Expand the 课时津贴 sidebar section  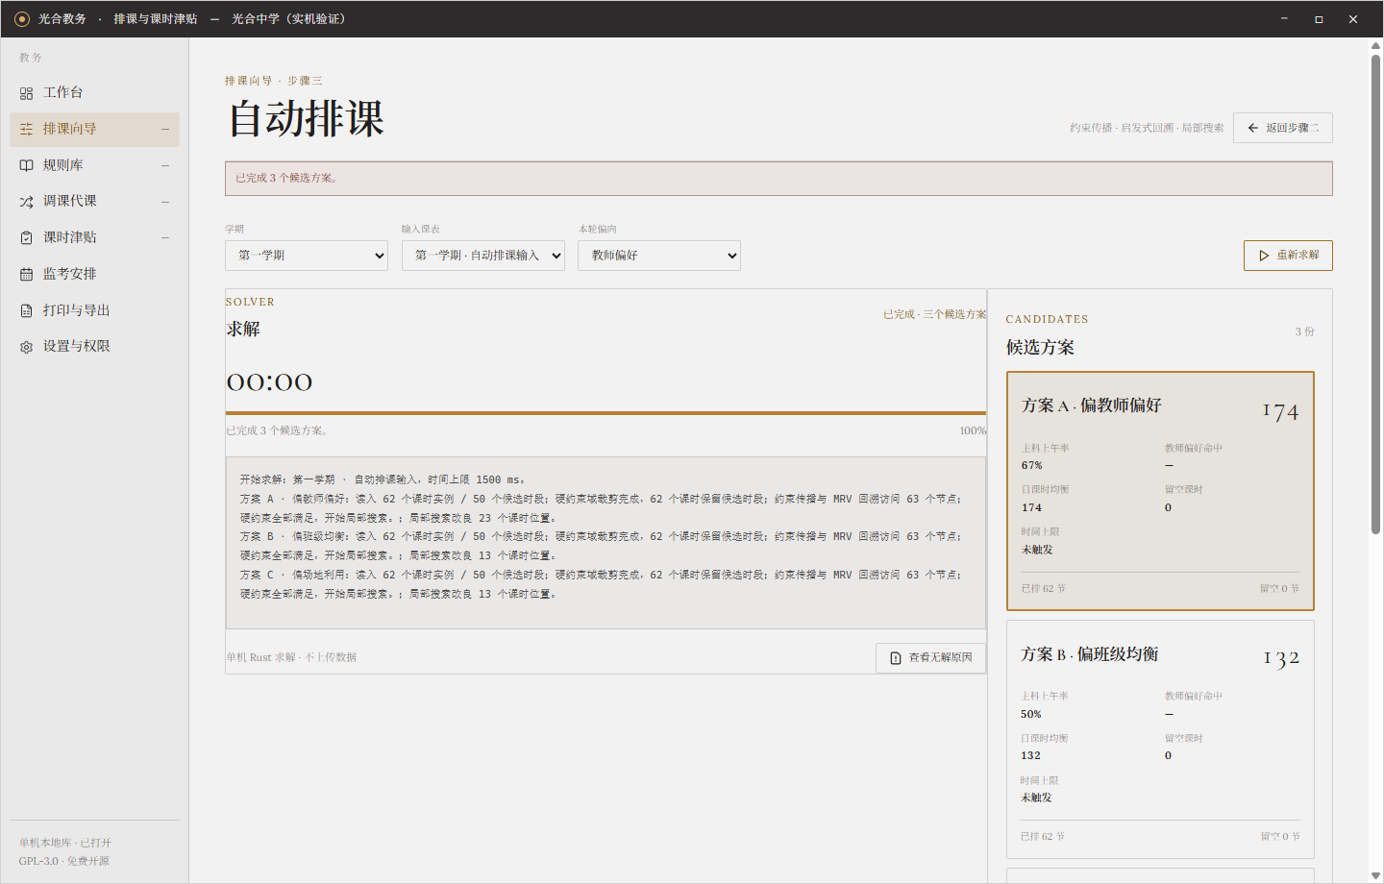coord(165,237)
